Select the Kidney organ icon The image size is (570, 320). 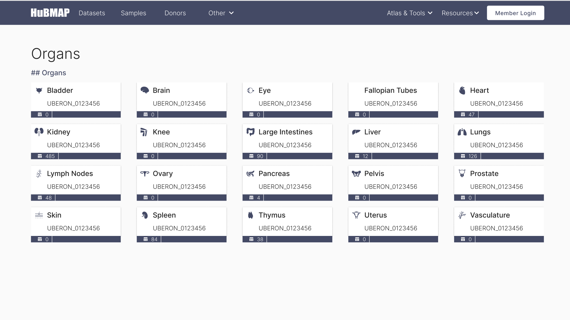click(39, 132)
